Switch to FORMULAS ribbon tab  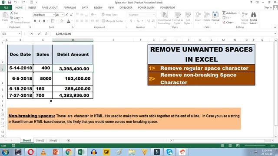[70, 8]
